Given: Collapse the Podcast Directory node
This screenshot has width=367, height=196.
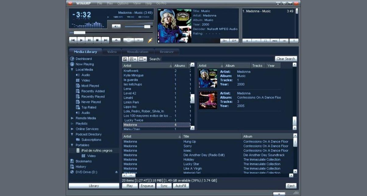Looking at the screenshot, I should [72, 134].
